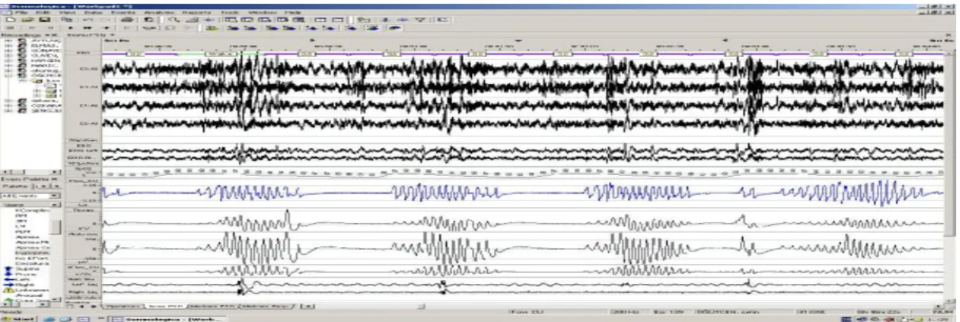Open the montage dropdown above the traces
Screen dimensions: 960x322
113,35
